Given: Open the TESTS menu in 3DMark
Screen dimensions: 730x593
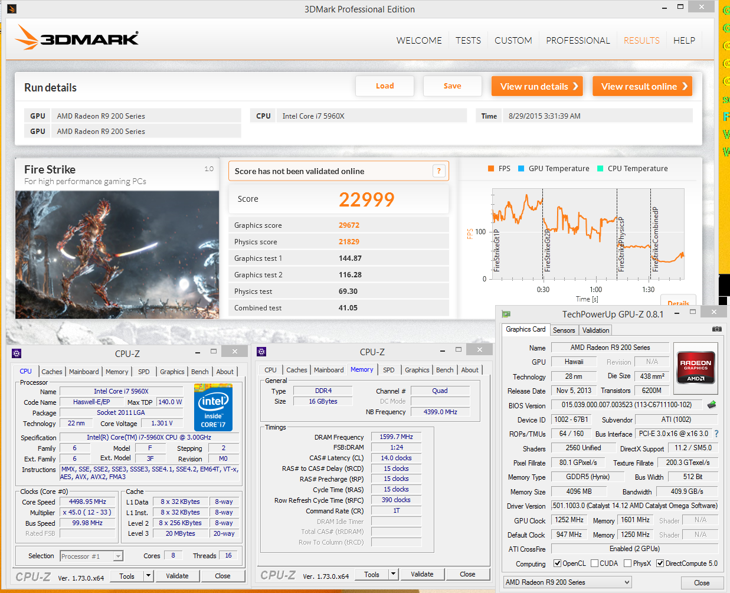Looking at the screenshot, I should tap(468, 40).
